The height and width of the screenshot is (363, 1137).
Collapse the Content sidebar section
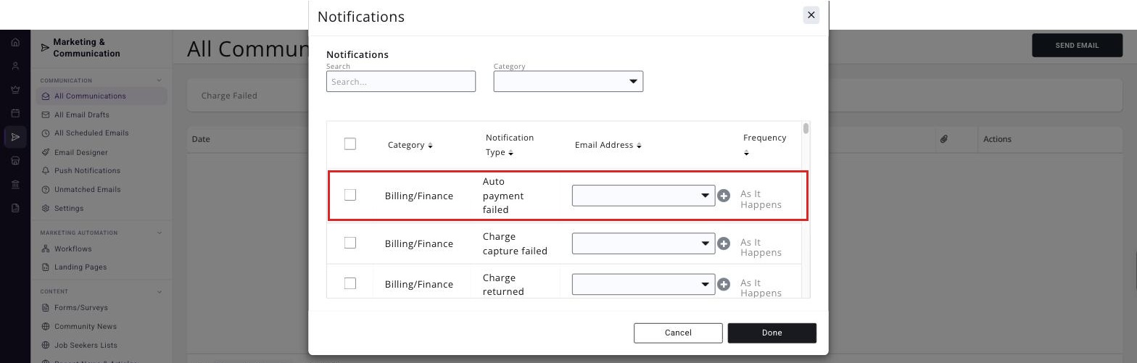(159, 291)
